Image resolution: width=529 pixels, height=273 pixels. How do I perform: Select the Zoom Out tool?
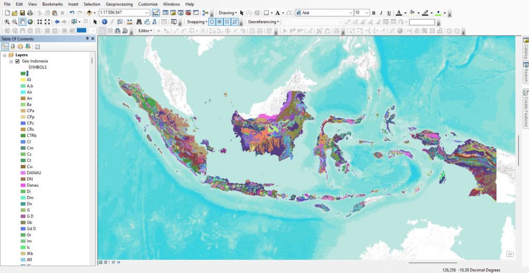14,22
